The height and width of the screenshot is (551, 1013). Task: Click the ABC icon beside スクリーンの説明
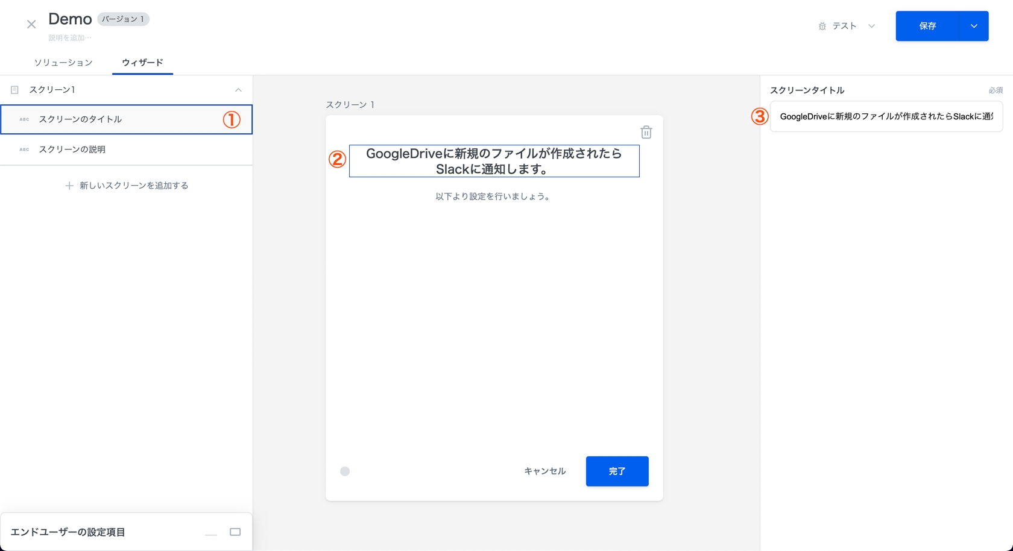tap(24, 150)
